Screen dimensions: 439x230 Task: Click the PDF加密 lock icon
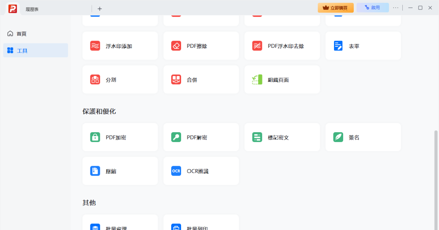click(x=95, y=137)
